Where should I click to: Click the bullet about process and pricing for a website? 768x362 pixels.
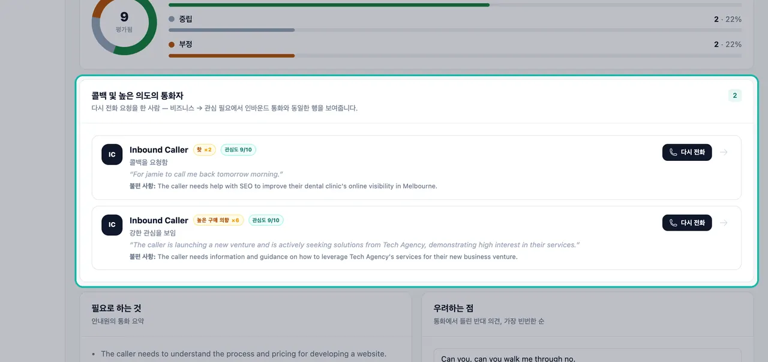point(244,354)
